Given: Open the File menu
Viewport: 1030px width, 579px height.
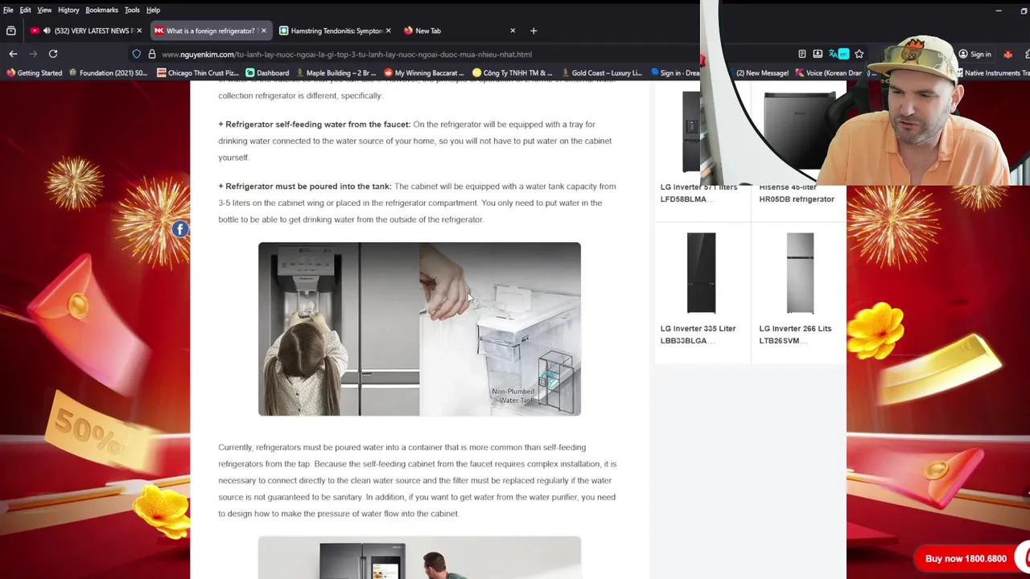Looking at the screenshot, I should pos(8,10).
